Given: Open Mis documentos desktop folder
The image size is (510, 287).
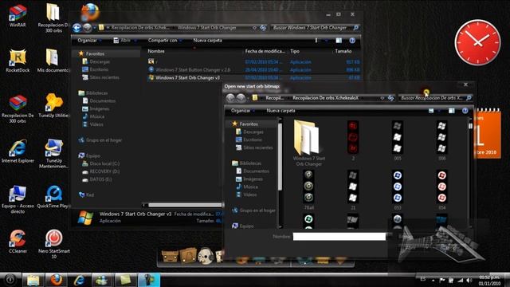Looking at the screenshot, I should (x=53, y=61).
